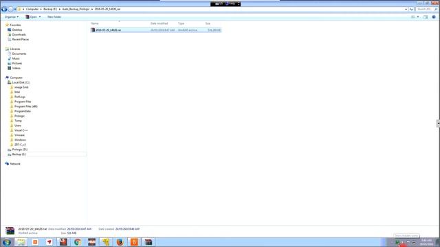The image size is (440, 247).
Task: Select Local Disk (C:) in the tree
Action: click(21, 82)
